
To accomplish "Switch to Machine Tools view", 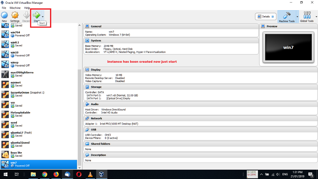I will point(287,16).
